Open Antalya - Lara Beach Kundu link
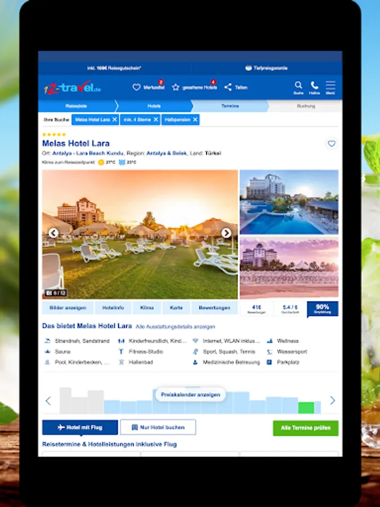Image resolution: width=380 pixels, height=507 pixels. (x=88, y=153)
